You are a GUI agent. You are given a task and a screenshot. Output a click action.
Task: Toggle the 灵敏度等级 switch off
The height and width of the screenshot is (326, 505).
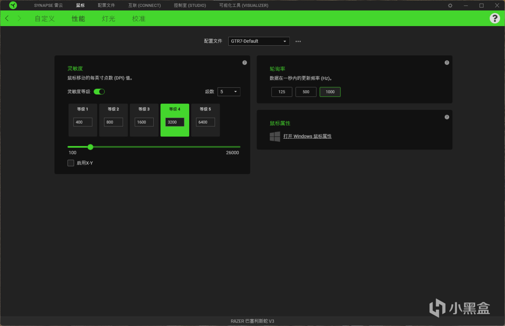tap(99, 92)
